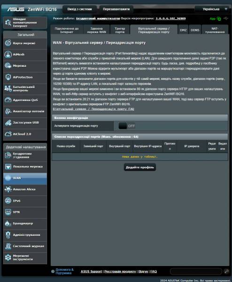Select the Системний журнал log icon
This screenshot has width=232, height=282.
point(8,246)
